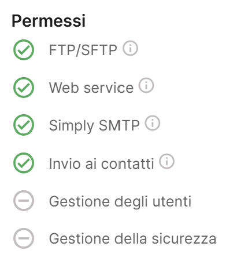The image size is (237, 261).
Task: Click the info icon beside Simply SMTP
Action: 153,123
